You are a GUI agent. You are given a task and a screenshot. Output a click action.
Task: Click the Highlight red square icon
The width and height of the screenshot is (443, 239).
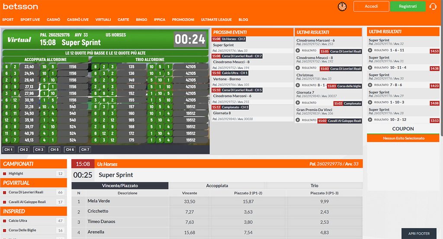coord(4,174)
